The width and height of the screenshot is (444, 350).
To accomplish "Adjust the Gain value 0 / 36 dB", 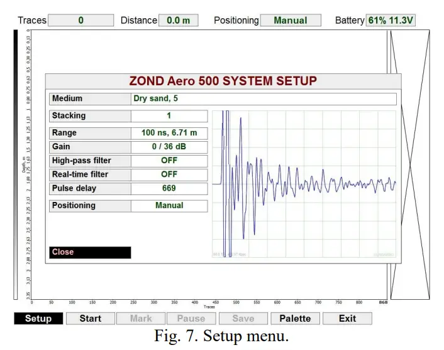I will point(169,147).
